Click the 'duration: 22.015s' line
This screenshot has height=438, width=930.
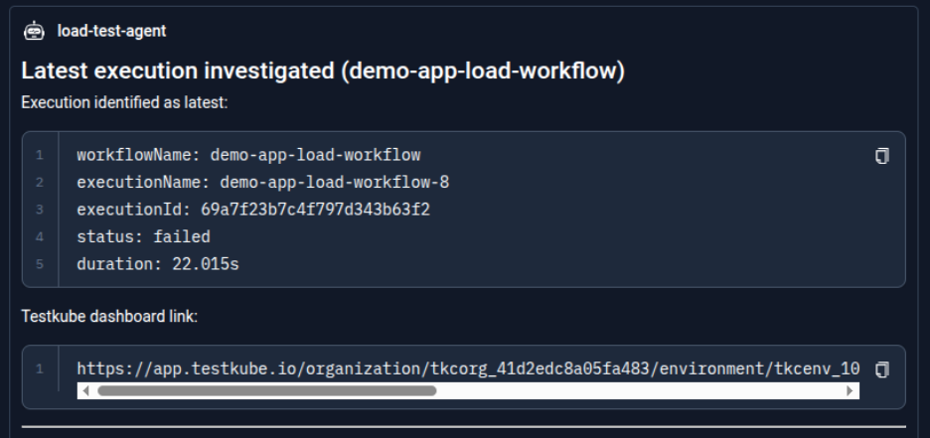158,264
